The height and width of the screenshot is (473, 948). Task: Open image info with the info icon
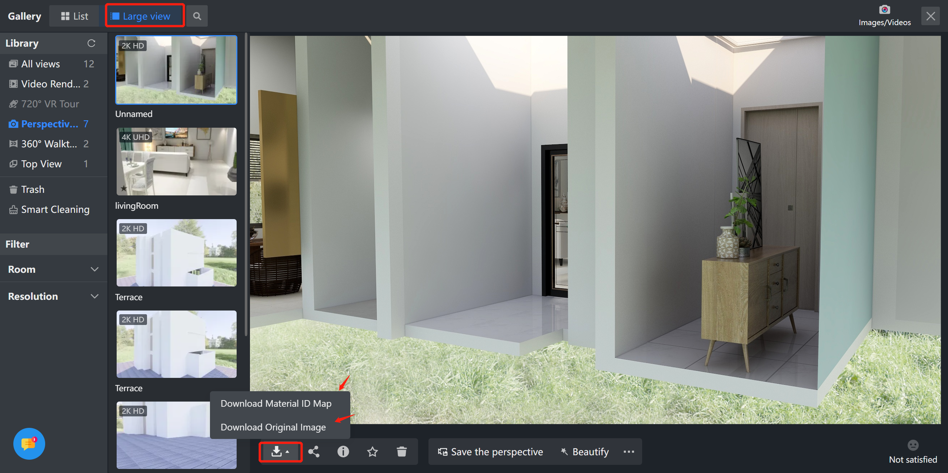pos(343,452)
